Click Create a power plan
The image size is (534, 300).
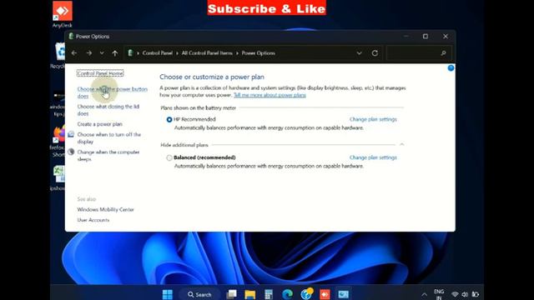pyautogui.click(x=100, y=124)
